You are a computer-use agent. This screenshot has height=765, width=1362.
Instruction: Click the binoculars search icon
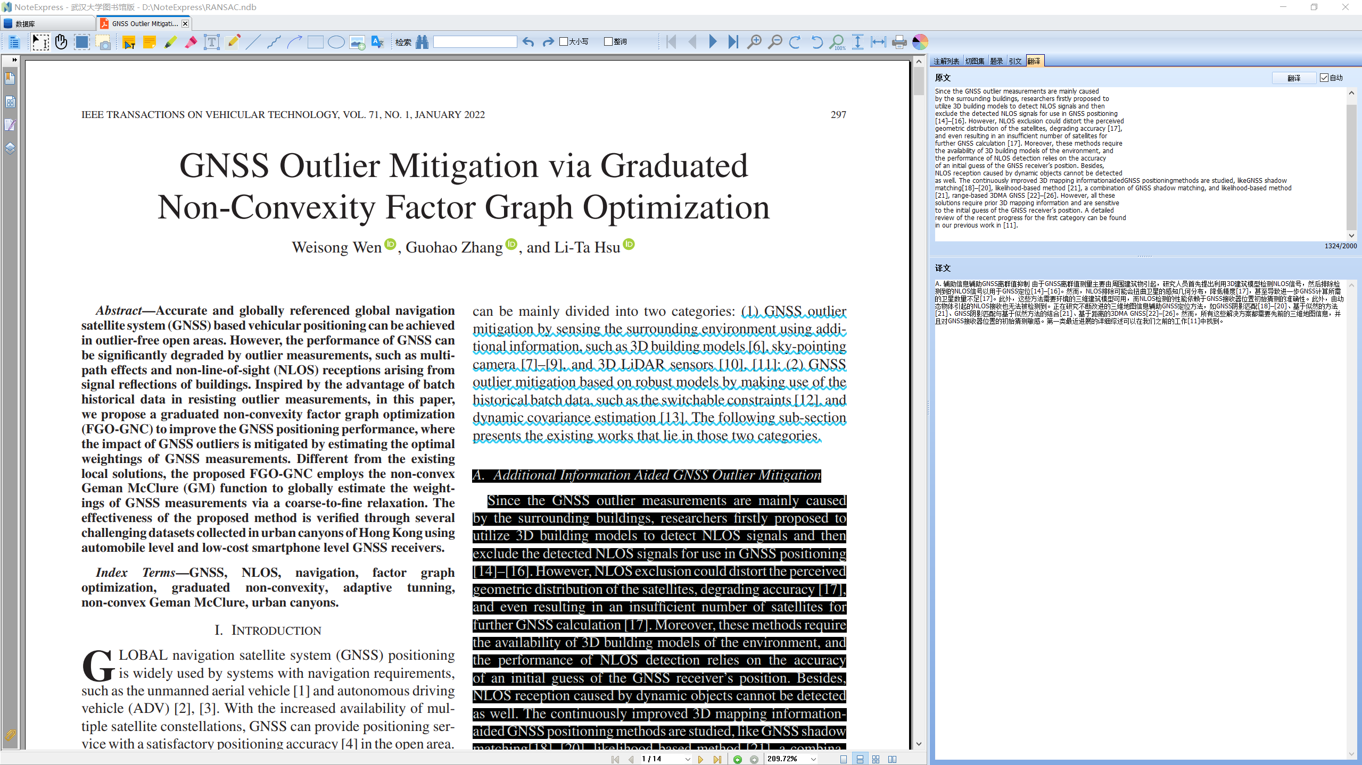coord(422,42)
